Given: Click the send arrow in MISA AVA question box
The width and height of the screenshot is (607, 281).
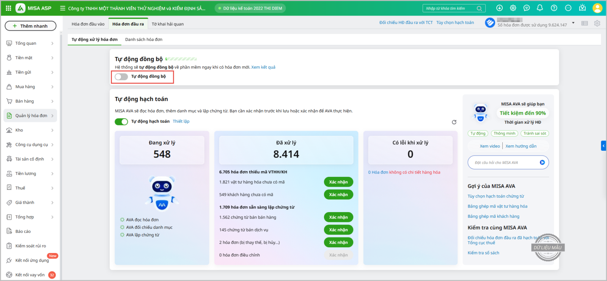Looking at the screenshot, I should coord(542,162).
